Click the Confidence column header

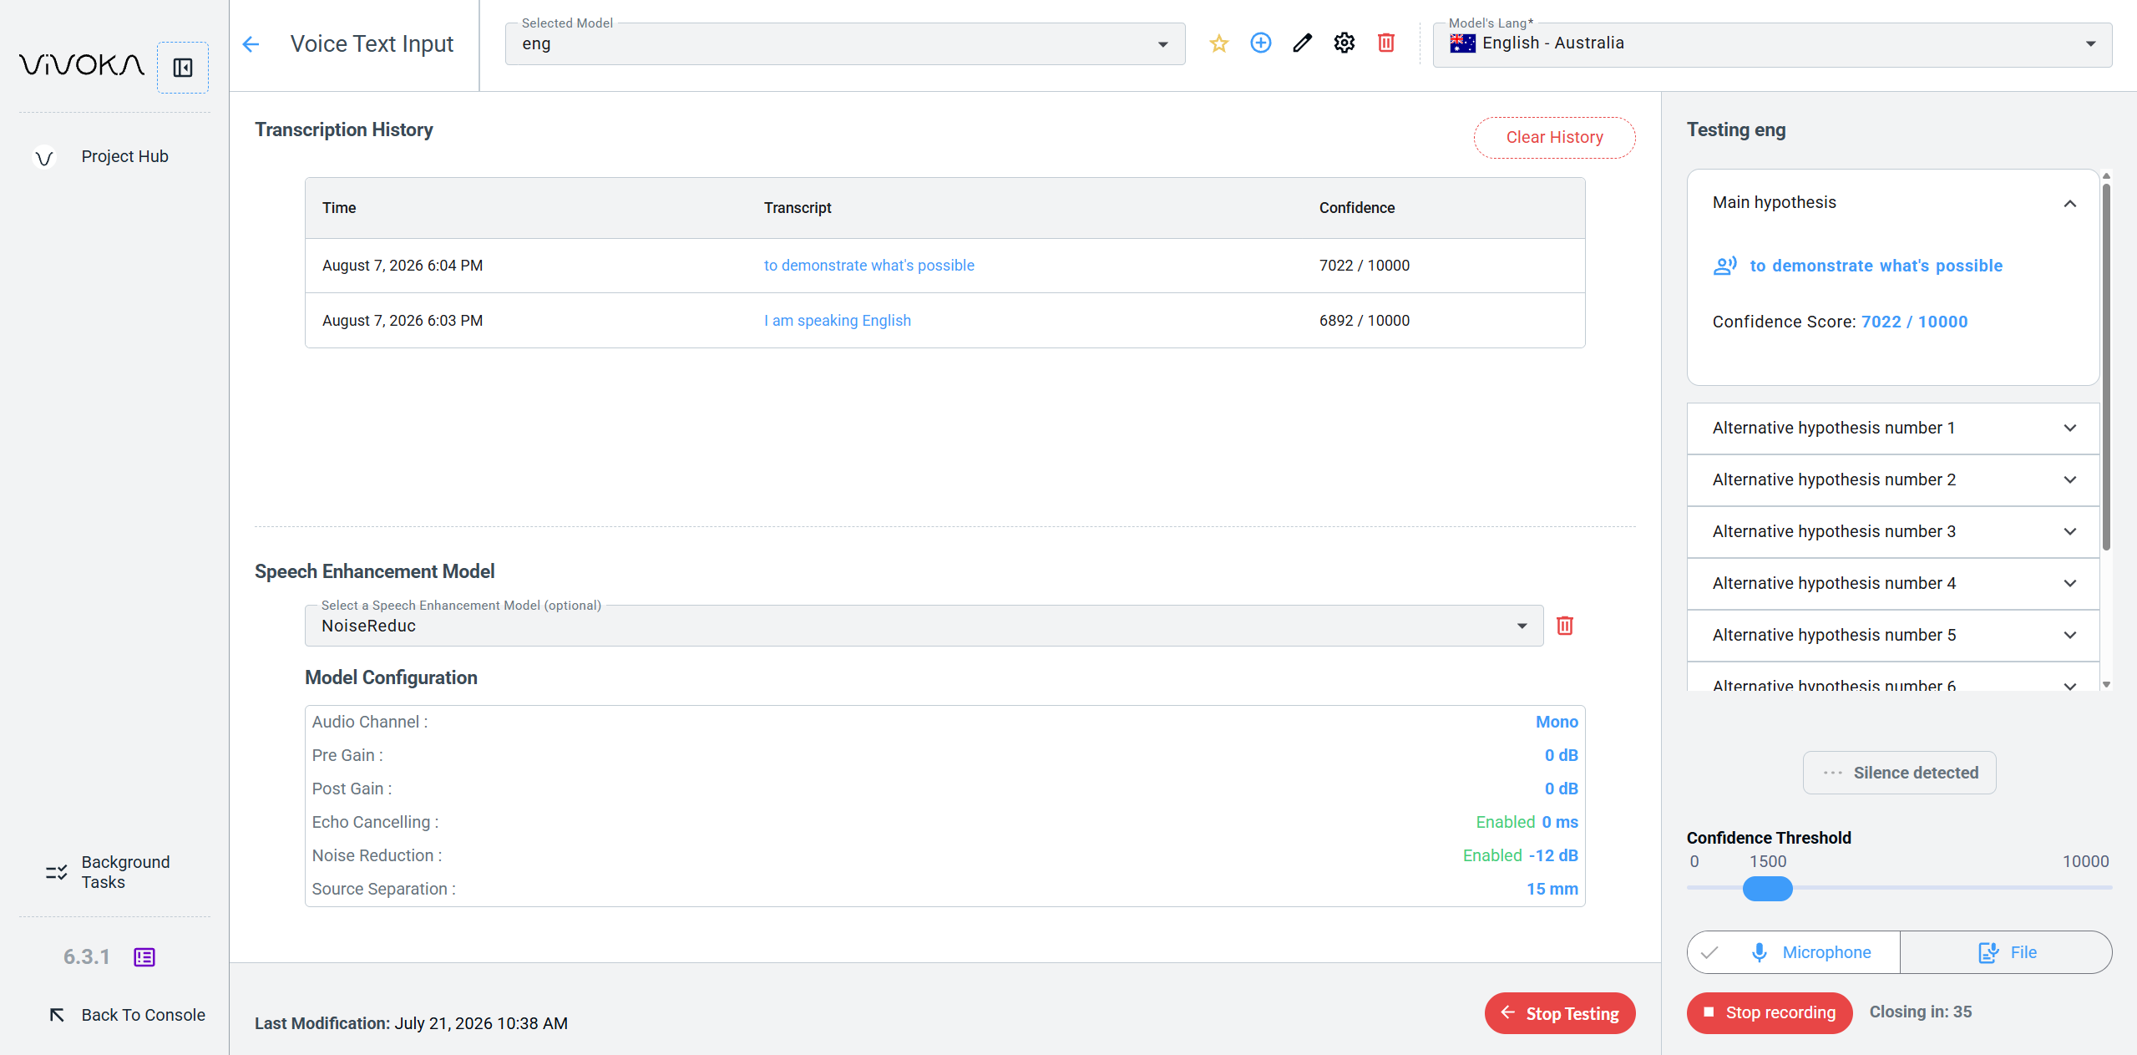pos(1357,208)
